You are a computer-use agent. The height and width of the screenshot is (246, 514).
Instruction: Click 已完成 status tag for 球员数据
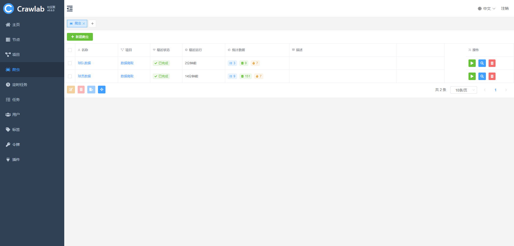pyautogui.click(x=161, y=76)
